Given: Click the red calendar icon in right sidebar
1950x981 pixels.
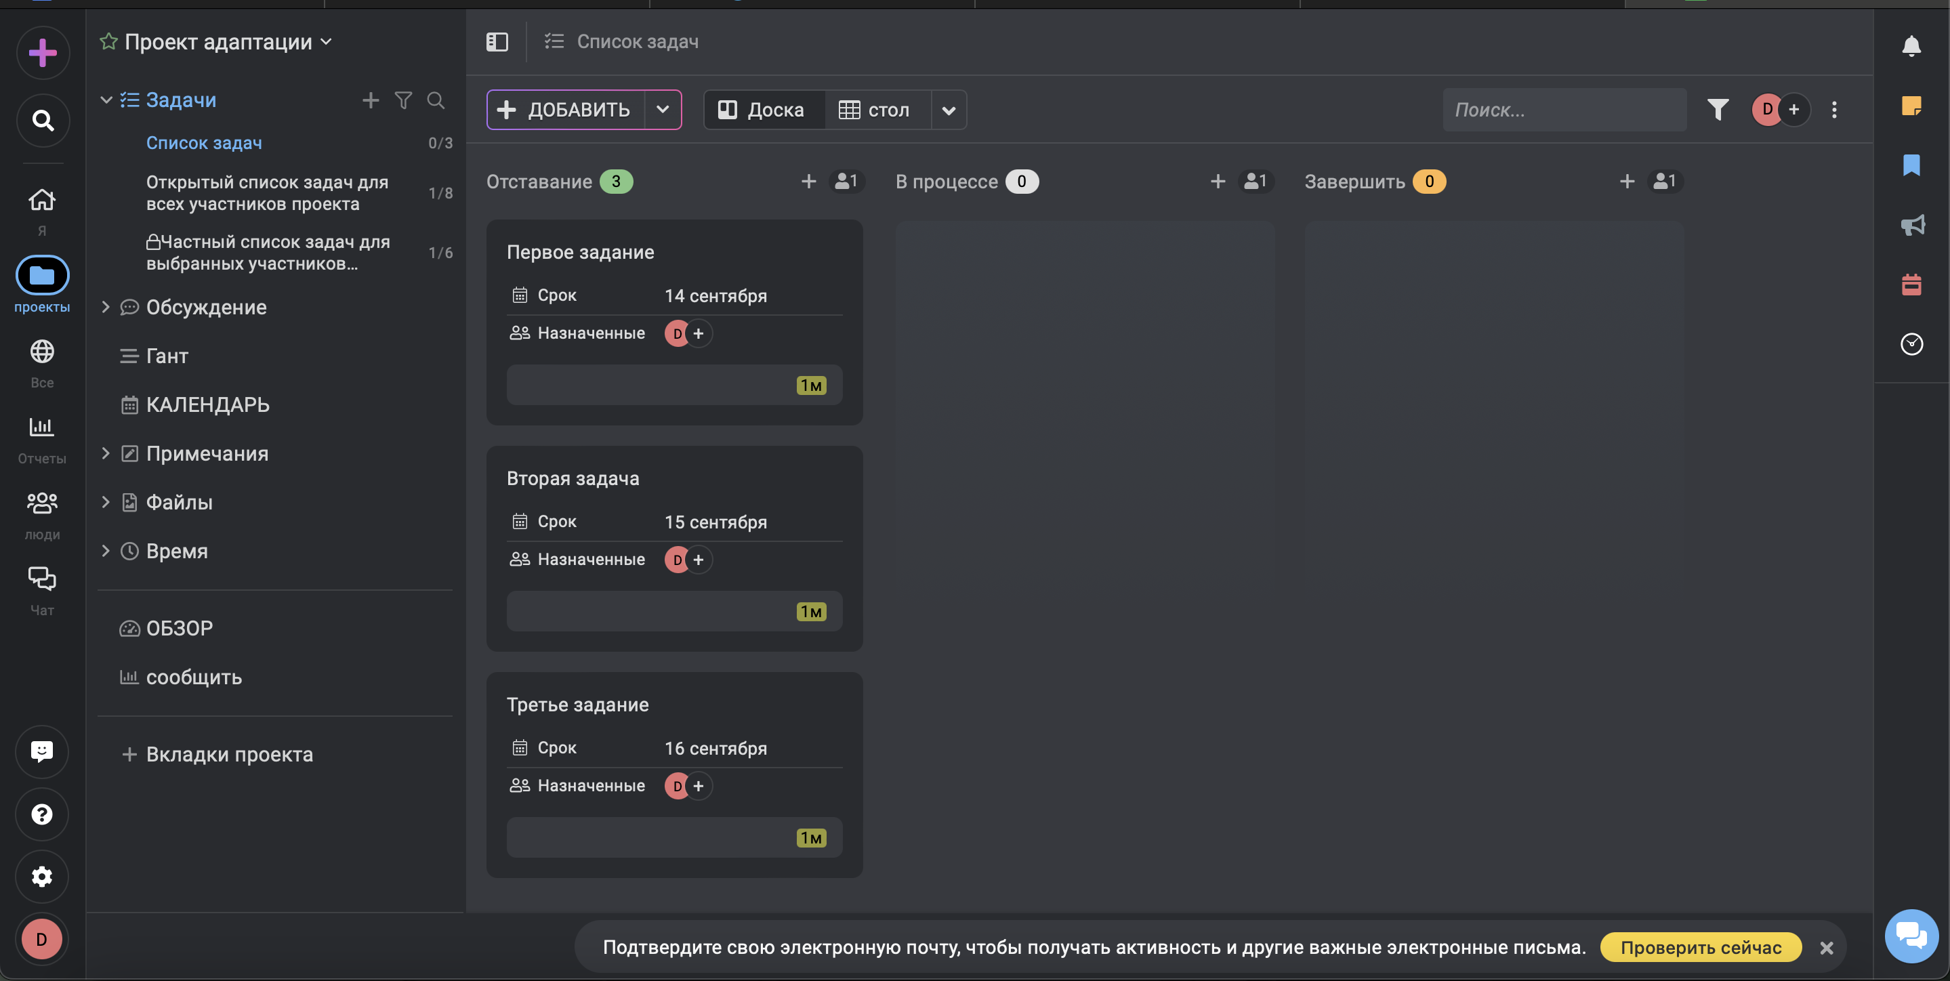Looking at the screenshot, I should click(x=1911, y=285).
